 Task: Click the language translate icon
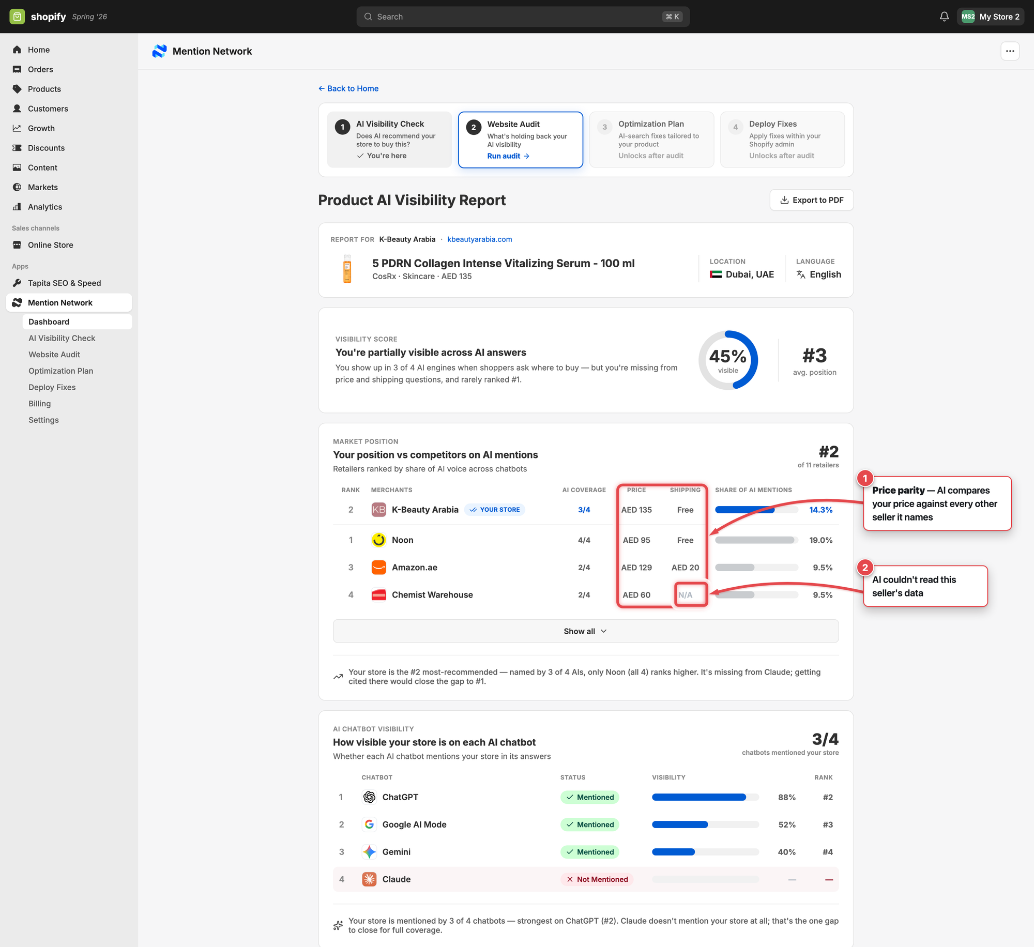pyautogui.click(x=801, y=274)
